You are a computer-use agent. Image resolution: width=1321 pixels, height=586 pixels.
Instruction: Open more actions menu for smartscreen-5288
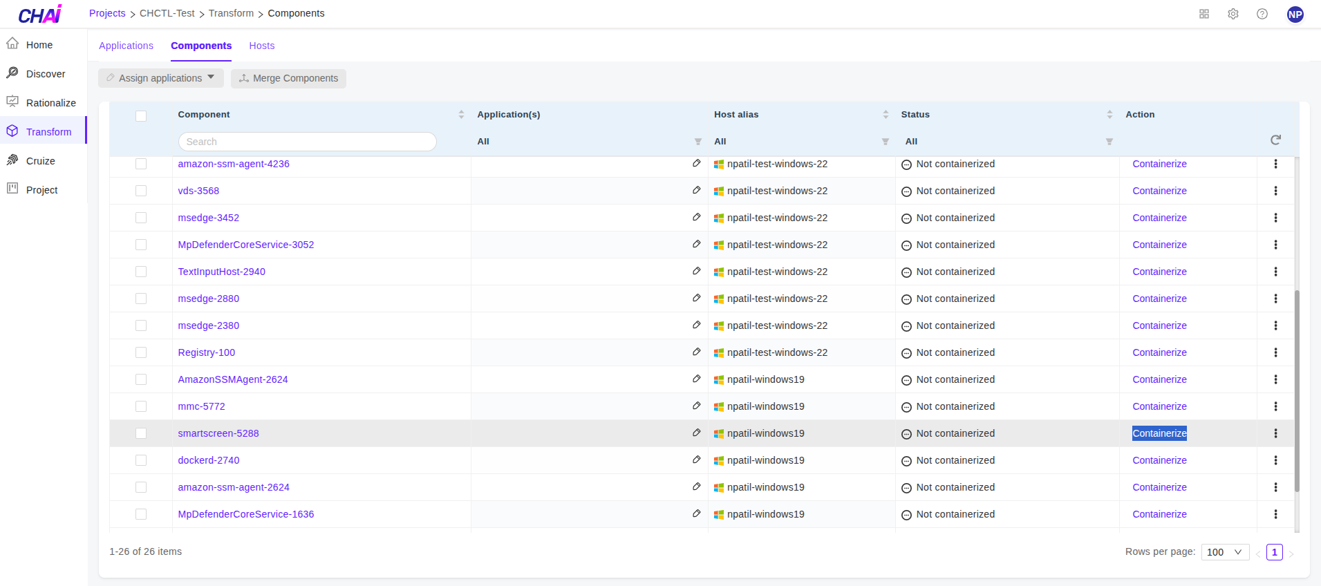1275,433
